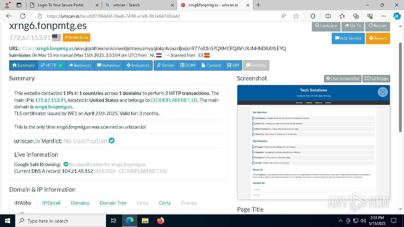This screenshot has width=404, height=227.
Task: Click the address bar URL
Action: (x=114, y=16)
